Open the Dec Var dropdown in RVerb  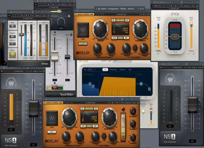point(91,70)
